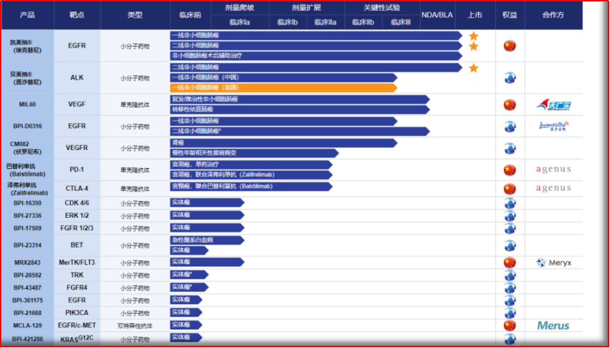Viewport: 610px width, 348px height.
Task: Select the Meryx partner logo
Action: [x=553, y=262]
